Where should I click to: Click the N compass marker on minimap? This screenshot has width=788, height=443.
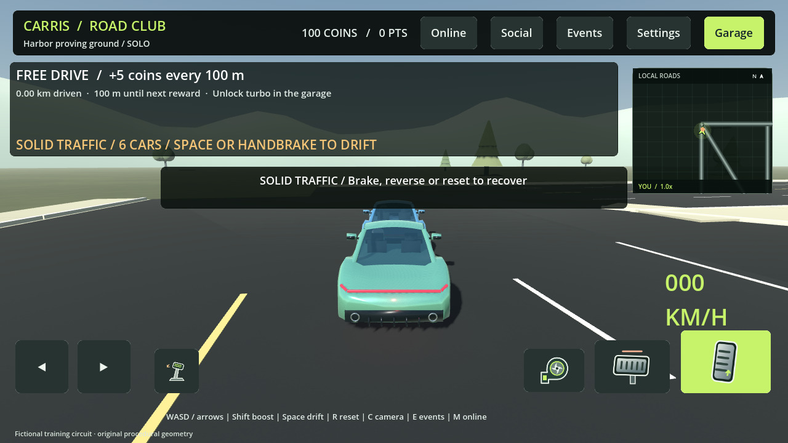coord(754,76)
